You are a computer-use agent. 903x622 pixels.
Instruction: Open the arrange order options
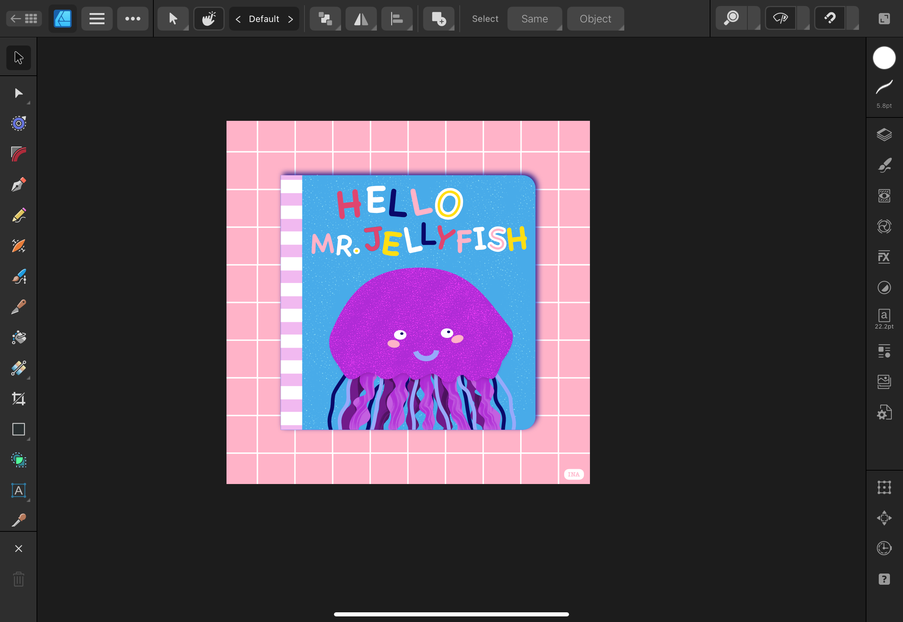point(325,18)
